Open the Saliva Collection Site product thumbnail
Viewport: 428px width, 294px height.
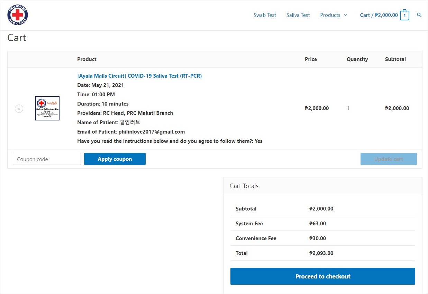(x=47, y=108)
